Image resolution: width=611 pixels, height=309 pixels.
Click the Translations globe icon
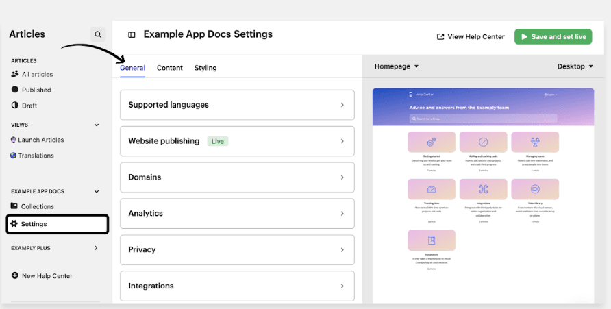(x=13, y=155)
